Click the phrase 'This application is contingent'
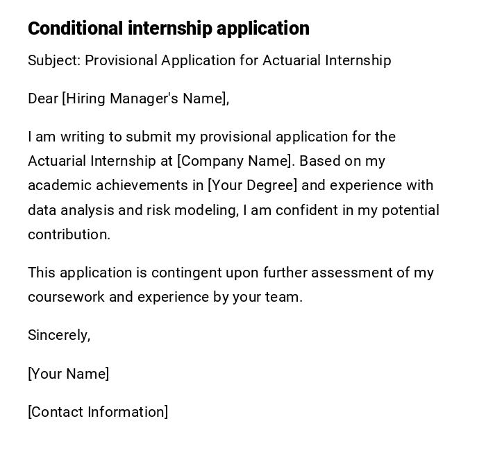Viewport: 486px width, 455px height. tap(121, 273)
